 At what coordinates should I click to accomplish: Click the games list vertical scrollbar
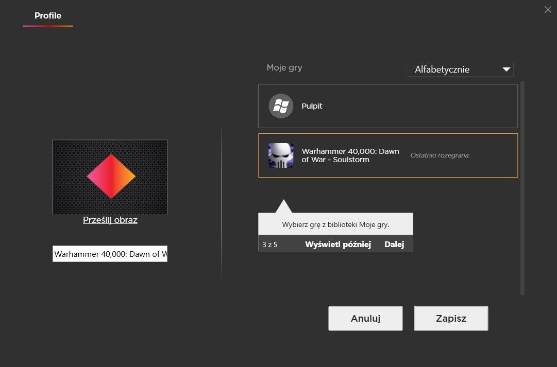[522, 188]
